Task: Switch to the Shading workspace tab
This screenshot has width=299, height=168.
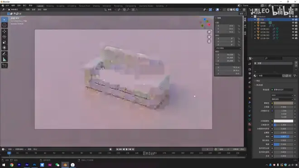Action: coord(96,6)
